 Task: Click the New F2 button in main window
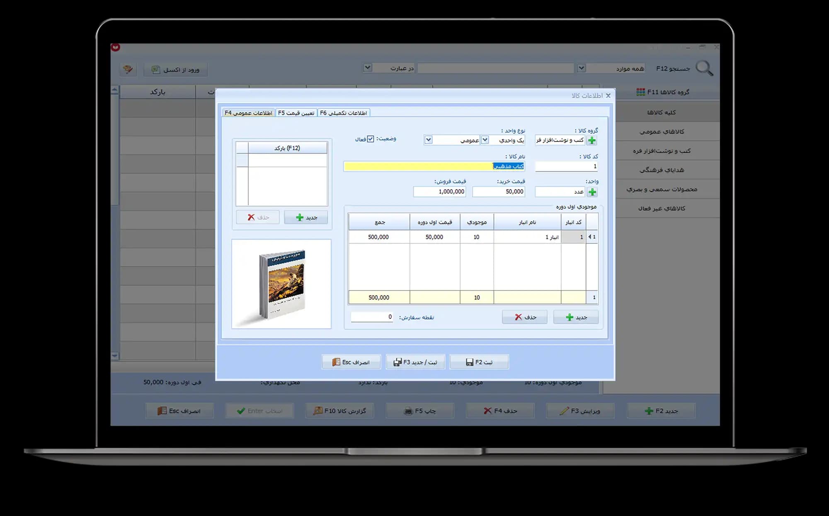(661, 411)
